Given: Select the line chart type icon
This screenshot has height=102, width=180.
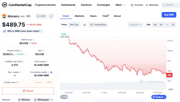Looking at the screenshot, I should (x=85, y=25).
